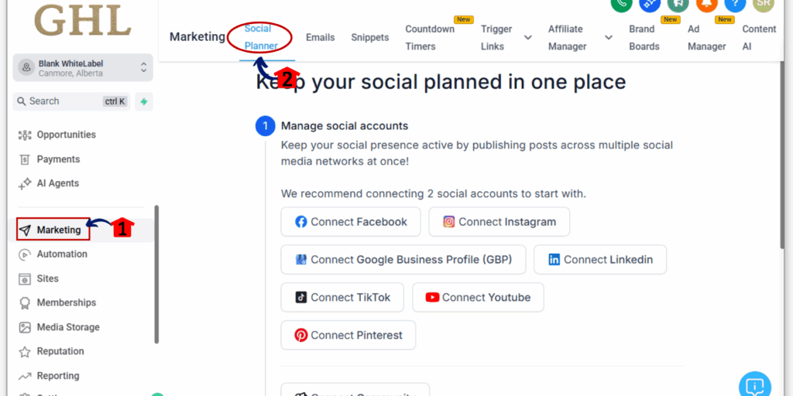This screenshot has width=793, height=396.
Task: Click the blue help question mark icon
Action: 735,3
